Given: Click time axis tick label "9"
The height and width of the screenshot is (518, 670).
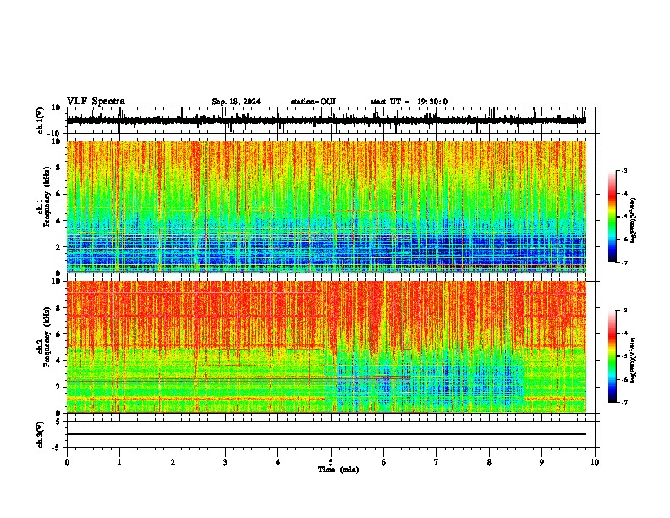Looking at the screenshot, I should click(x=541, y=462).
